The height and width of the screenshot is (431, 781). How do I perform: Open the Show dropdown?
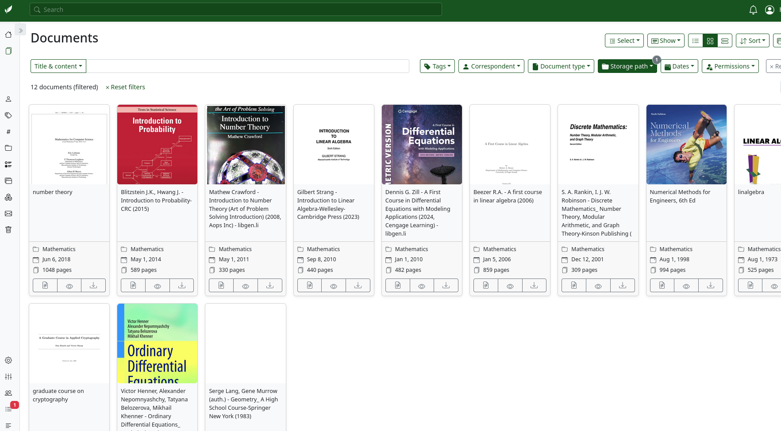pos(666,41)
